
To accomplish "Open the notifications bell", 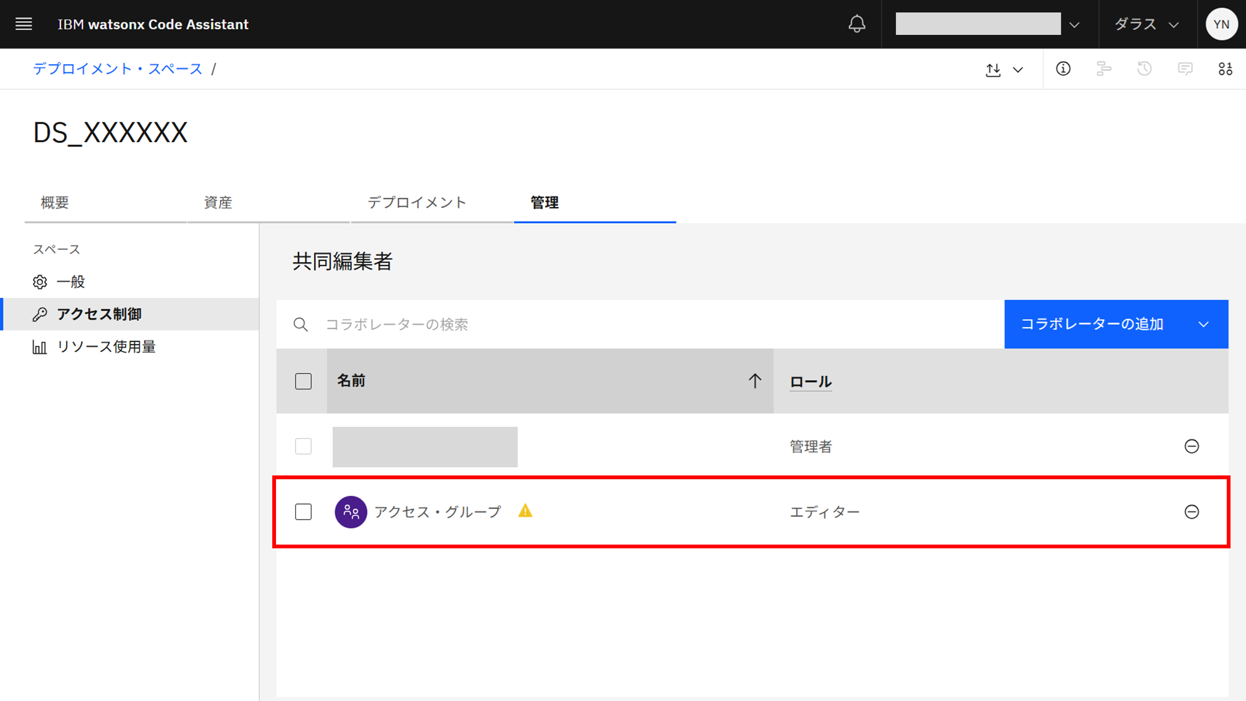I will point(857,24).
